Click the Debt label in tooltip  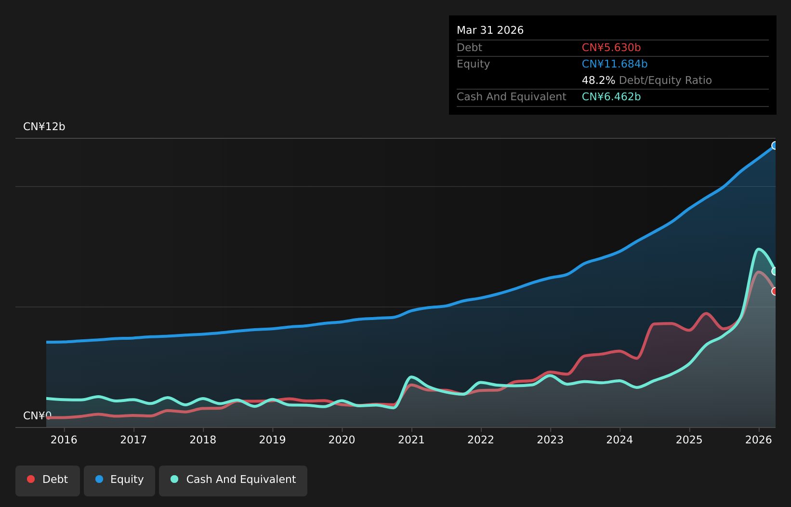click(469, 48)
